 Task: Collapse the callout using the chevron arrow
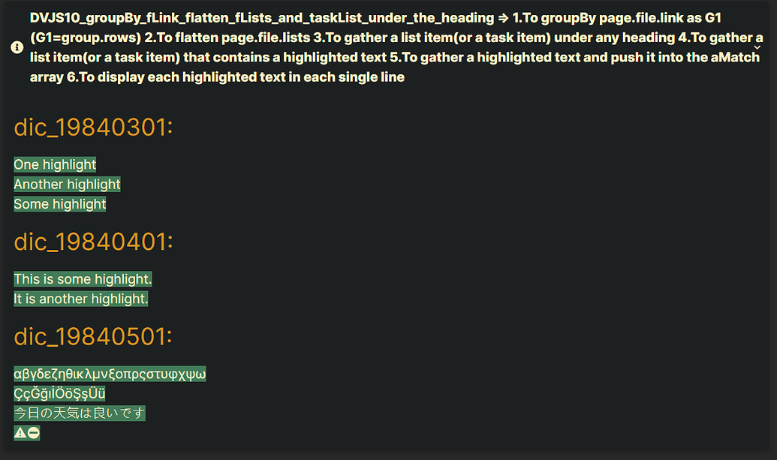click(x=757, y=47)
